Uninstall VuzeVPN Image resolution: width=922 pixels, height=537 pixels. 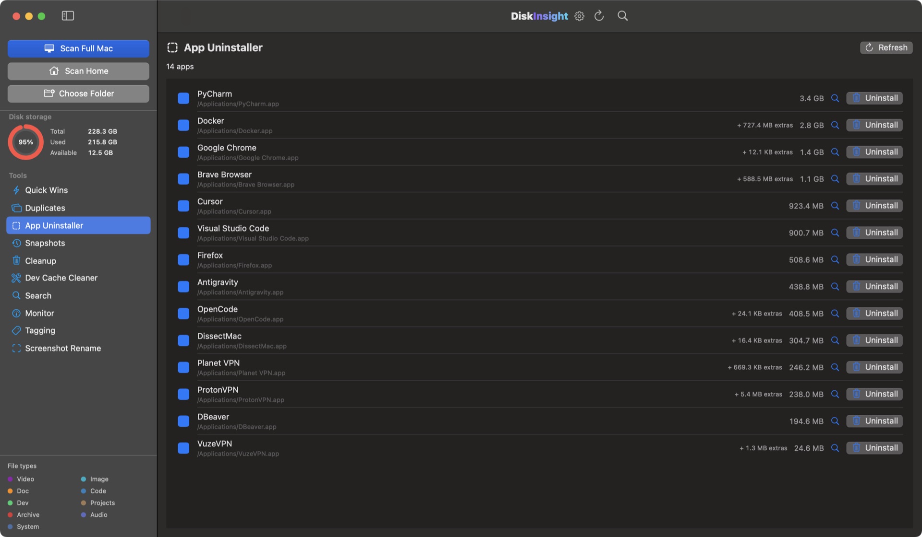pos(874,448)
